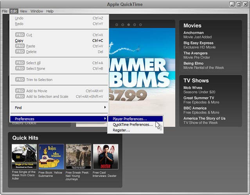This screenshot has width=250, height=195.
Task: Open the Neil Young Journeys thumbnail
Action: pos(78,156)
